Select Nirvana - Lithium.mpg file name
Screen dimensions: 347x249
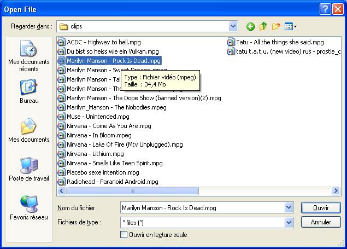click(95, 154)
